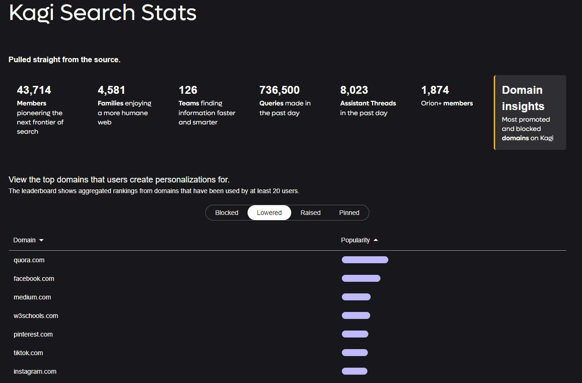Click the tiktok.com popularity bar
The width and height of the screenshot is (582, 383).
click(x=355, y=353)
